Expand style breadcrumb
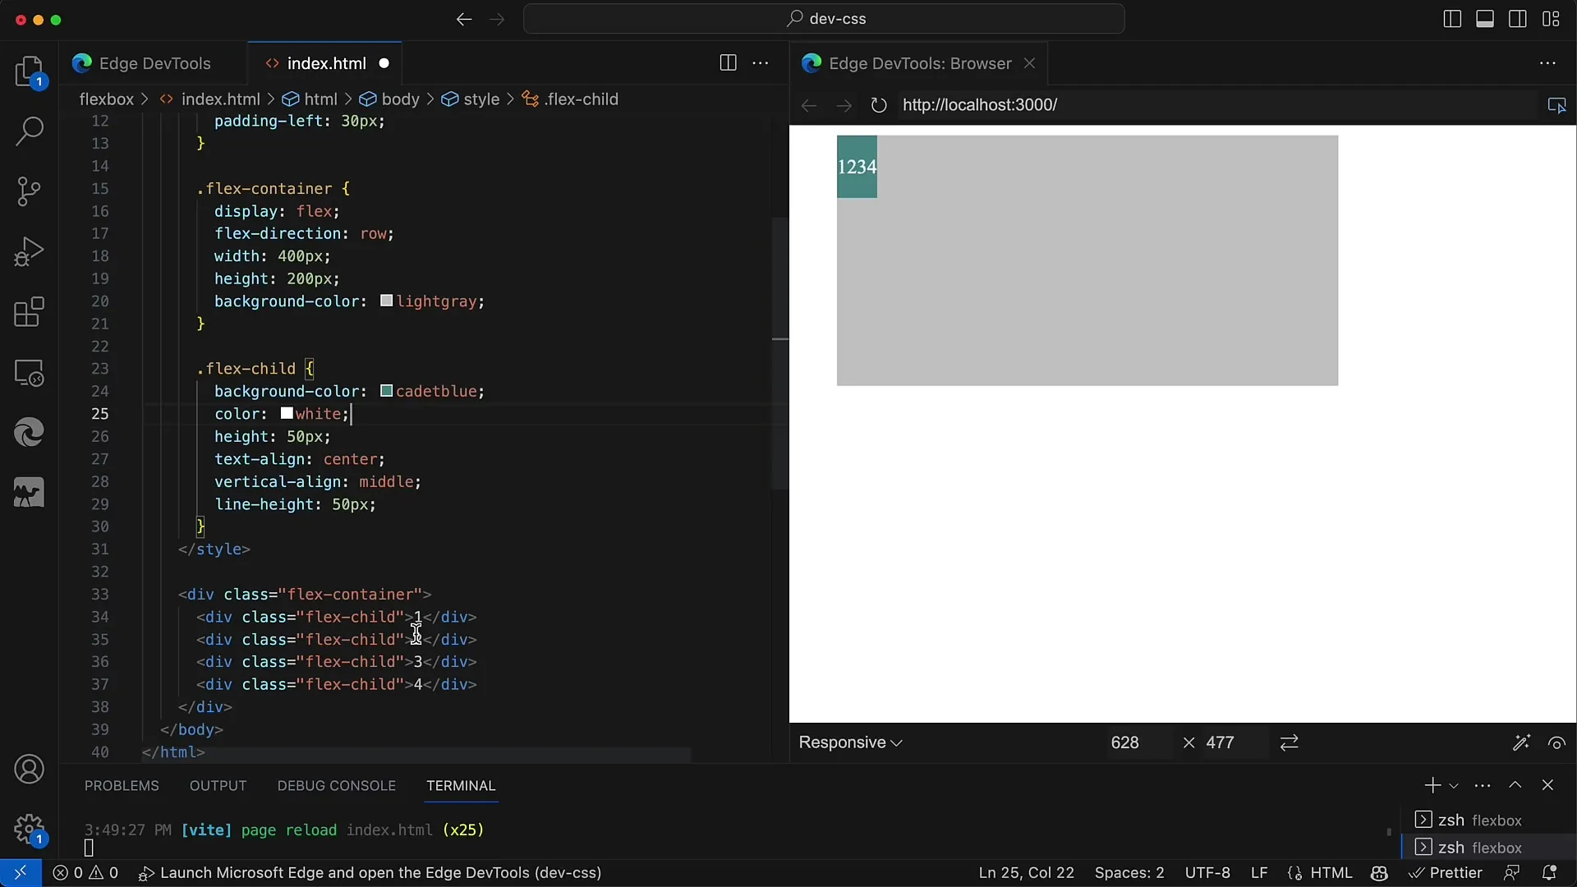 coord(471,99)
